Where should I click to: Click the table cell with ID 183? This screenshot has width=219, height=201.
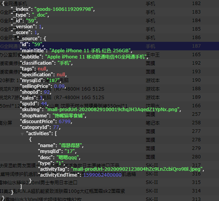point(196,12)
